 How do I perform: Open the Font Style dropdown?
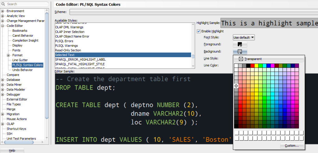(x=243, y=37)
